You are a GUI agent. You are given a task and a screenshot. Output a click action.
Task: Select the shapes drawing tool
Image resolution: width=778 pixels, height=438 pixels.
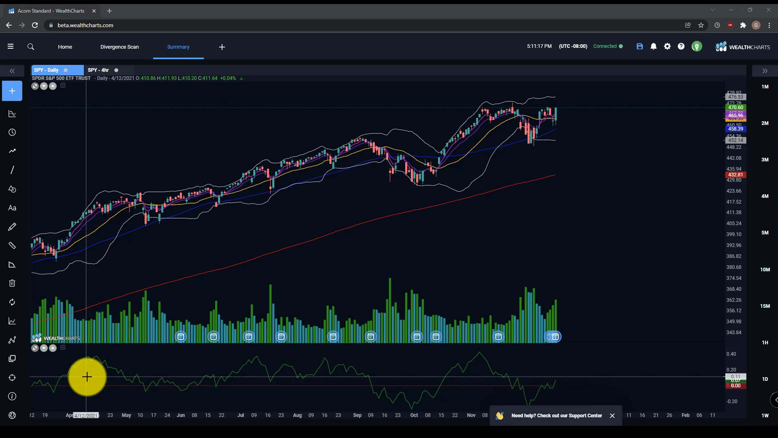point(12,189)
